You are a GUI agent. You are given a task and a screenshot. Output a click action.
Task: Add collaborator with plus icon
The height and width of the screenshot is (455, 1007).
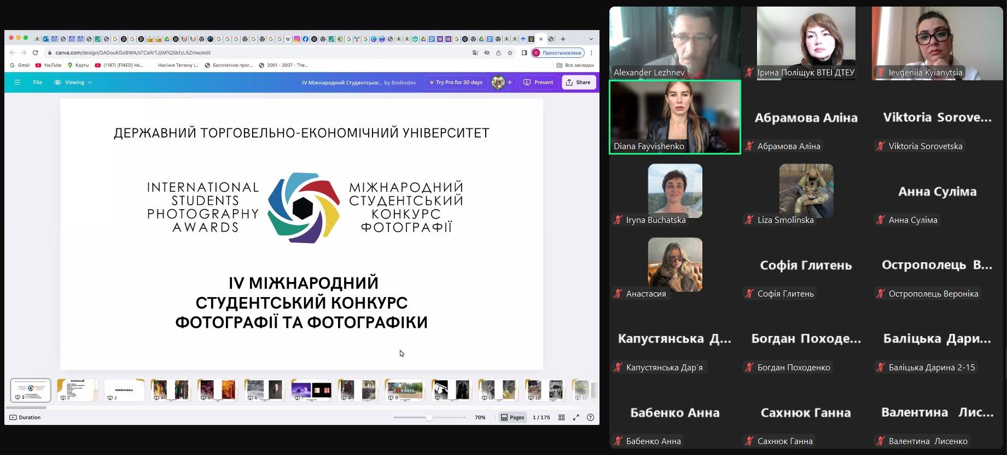(510, 82)
